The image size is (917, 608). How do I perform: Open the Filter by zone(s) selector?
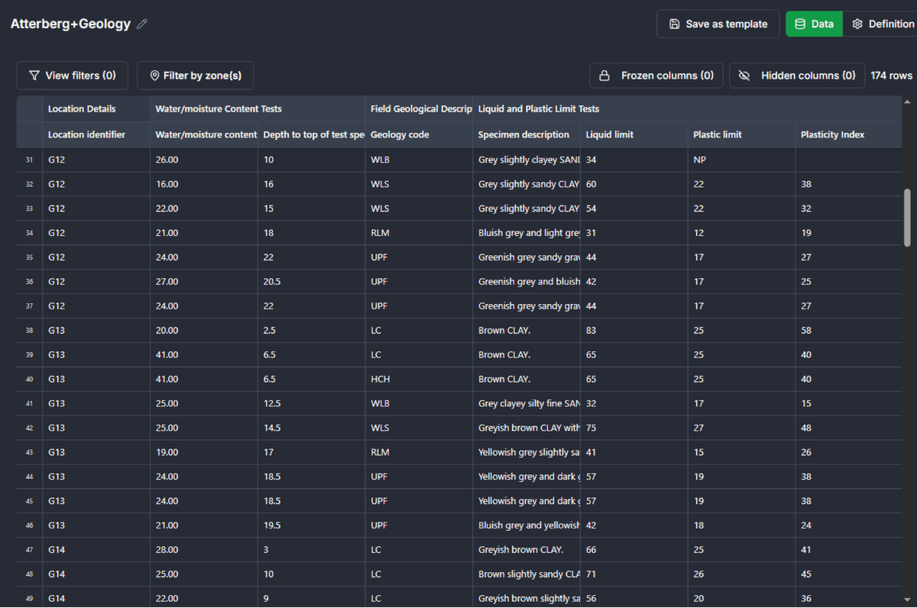click(x=195, y=76)
